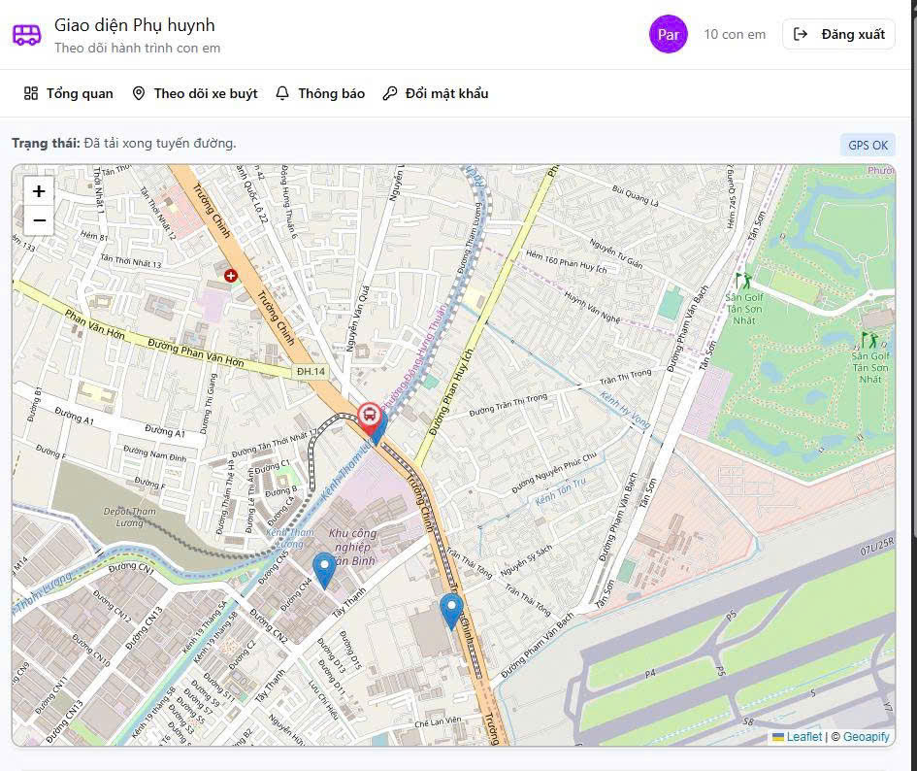Select the southernmost blue marker on Trường Chinh
Screen dimensions: 917x771
click(451, 611)
